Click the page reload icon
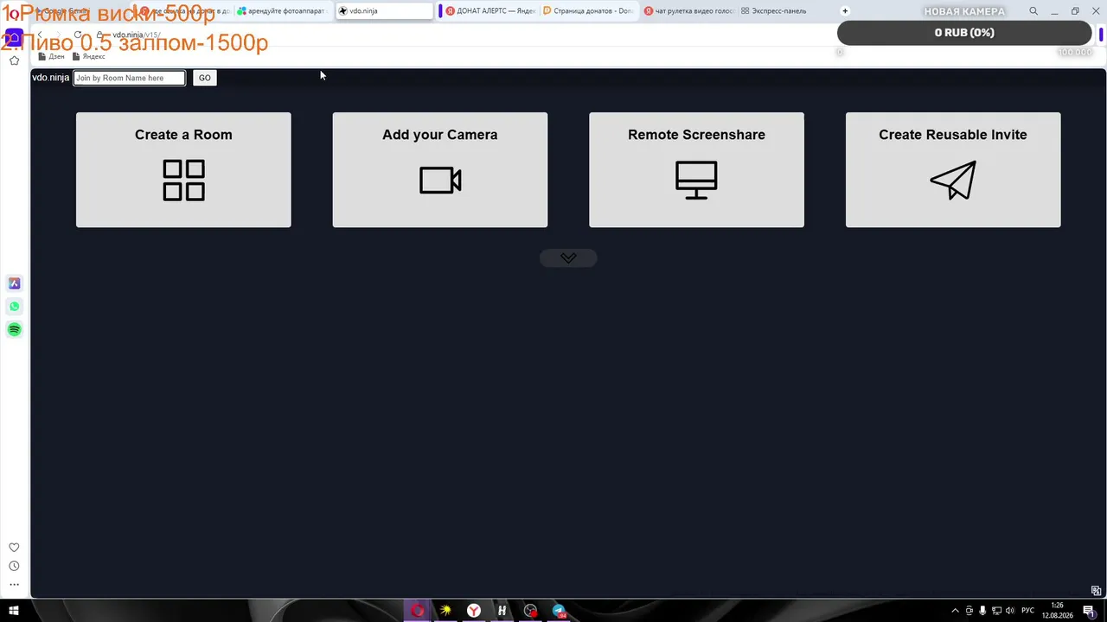1107x622 pixels. pyautogui.click(x=78, y=35)
